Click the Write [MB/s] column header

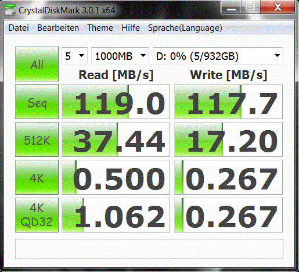tap(229, 75)
